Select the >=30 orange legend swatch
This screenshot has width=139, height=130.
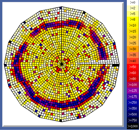coord(133,49)
